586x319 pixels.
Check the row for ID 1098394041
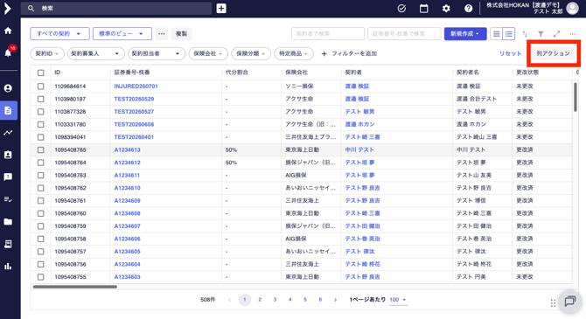tap(41, 137)
